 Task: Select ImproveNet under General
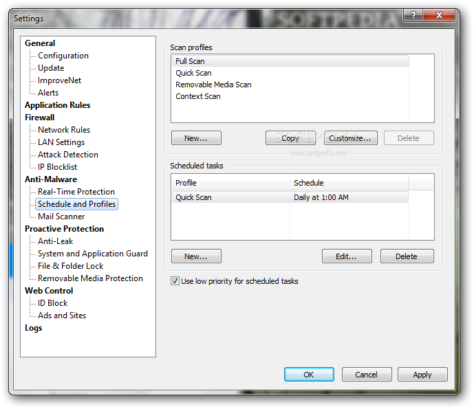coord(59,80)
